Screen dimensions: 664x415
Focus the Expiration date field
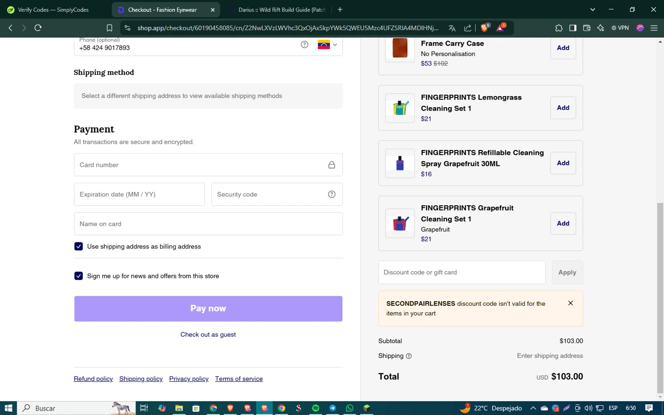pos(139,194)
